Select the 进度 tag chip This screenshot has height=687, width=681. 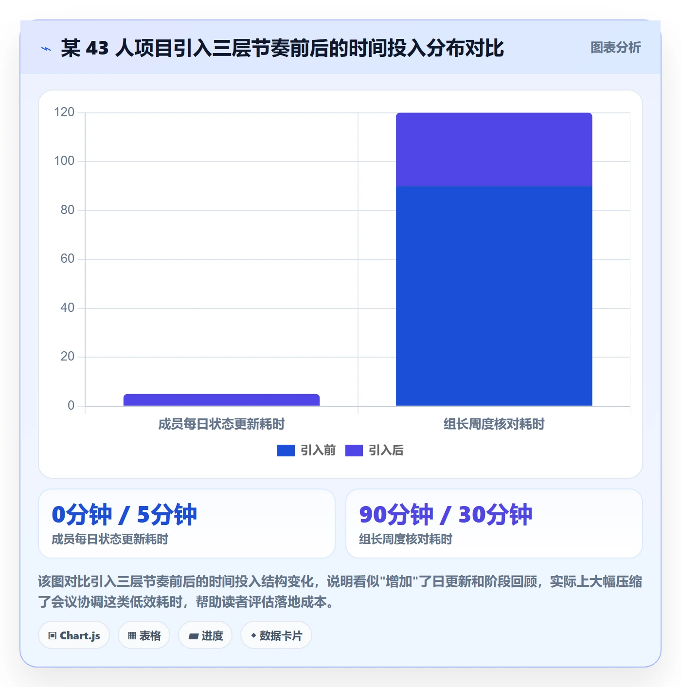coord(205,635)
